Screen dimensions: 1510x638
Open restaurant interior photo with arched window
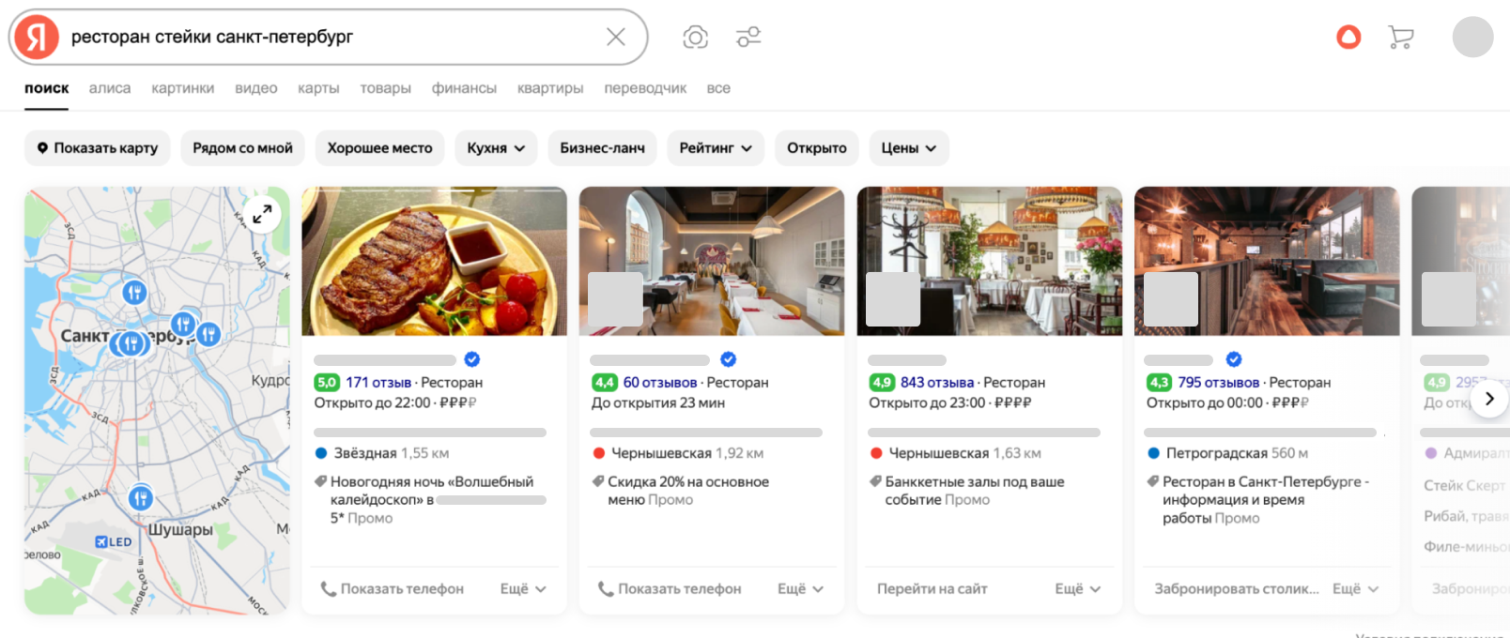click(x=712, y=261)
